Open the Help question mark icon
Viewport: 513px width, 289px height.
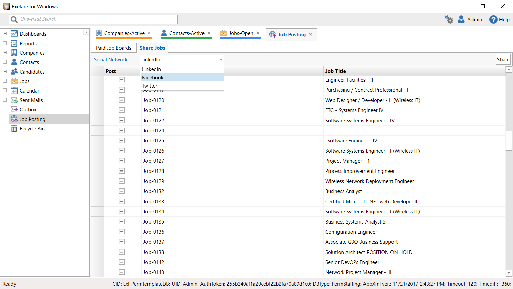(493, 19)
